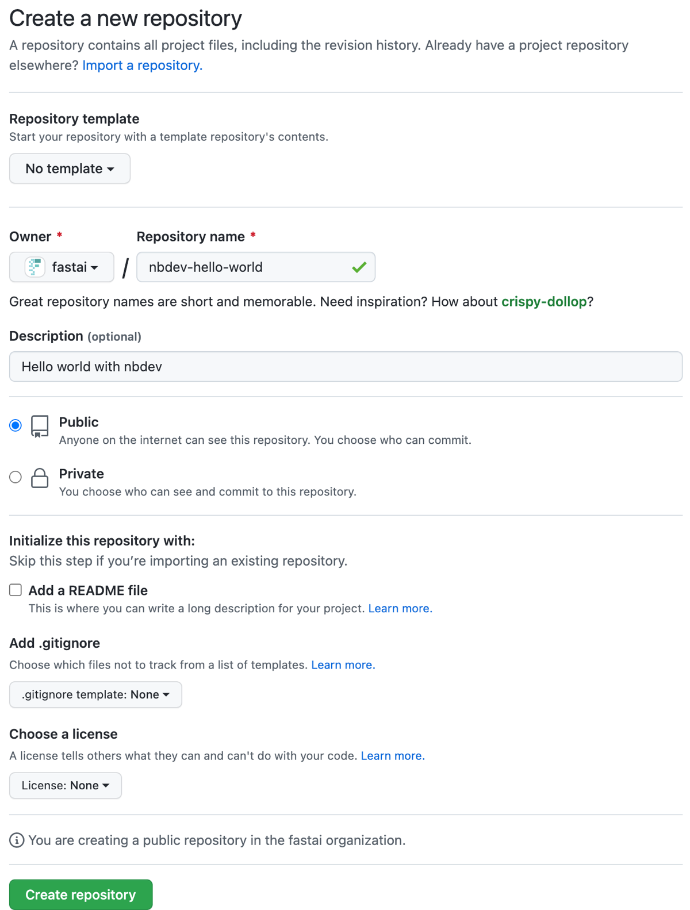The width and height of the screenshot is (690, 910).
Task: Click the Create repository button
Action: (x=80, y=894)
